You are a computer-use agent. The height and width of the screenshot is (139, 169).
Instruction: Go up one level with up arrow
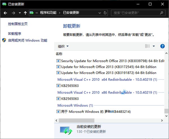click(25, 13)
